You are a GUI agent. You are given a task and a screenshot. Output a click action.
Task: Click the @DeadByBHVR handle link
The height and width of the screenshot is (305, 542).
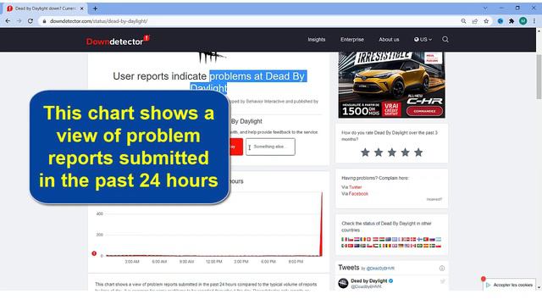(x=380, y=269)
